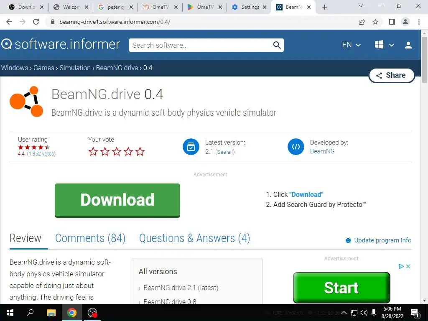
Task: Switch to the Comments (84) tab
Action: tap(90, 238)
